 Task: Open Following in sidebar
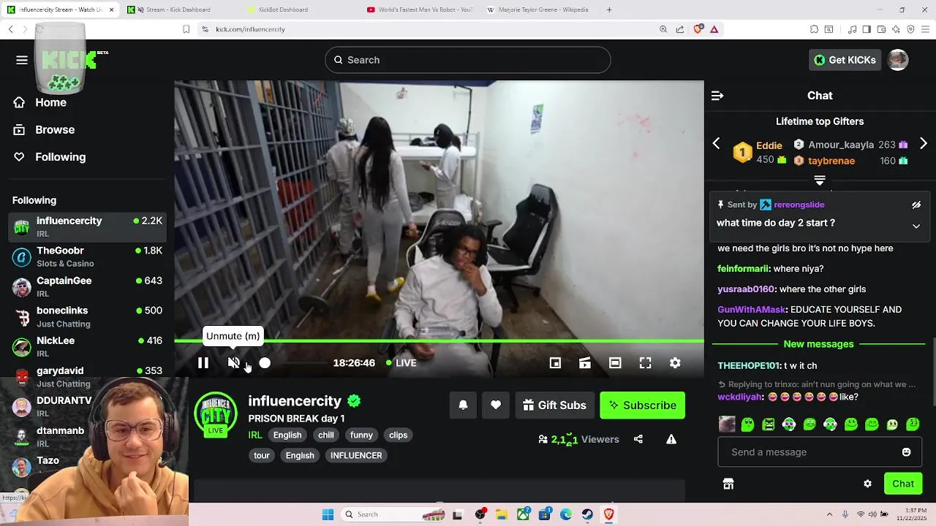click(50, 157)
